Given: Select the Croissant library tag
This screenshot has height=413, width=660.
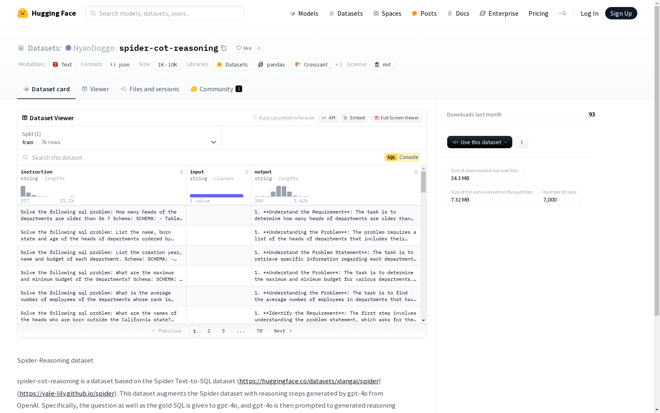Looking at the screenshot, I should click(311, 64).
